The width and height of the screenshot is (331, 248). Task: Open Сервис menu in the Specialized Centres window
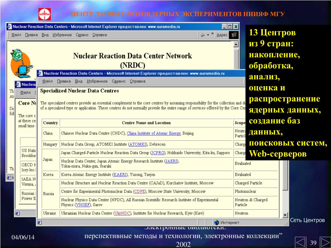tap(119, 81)
